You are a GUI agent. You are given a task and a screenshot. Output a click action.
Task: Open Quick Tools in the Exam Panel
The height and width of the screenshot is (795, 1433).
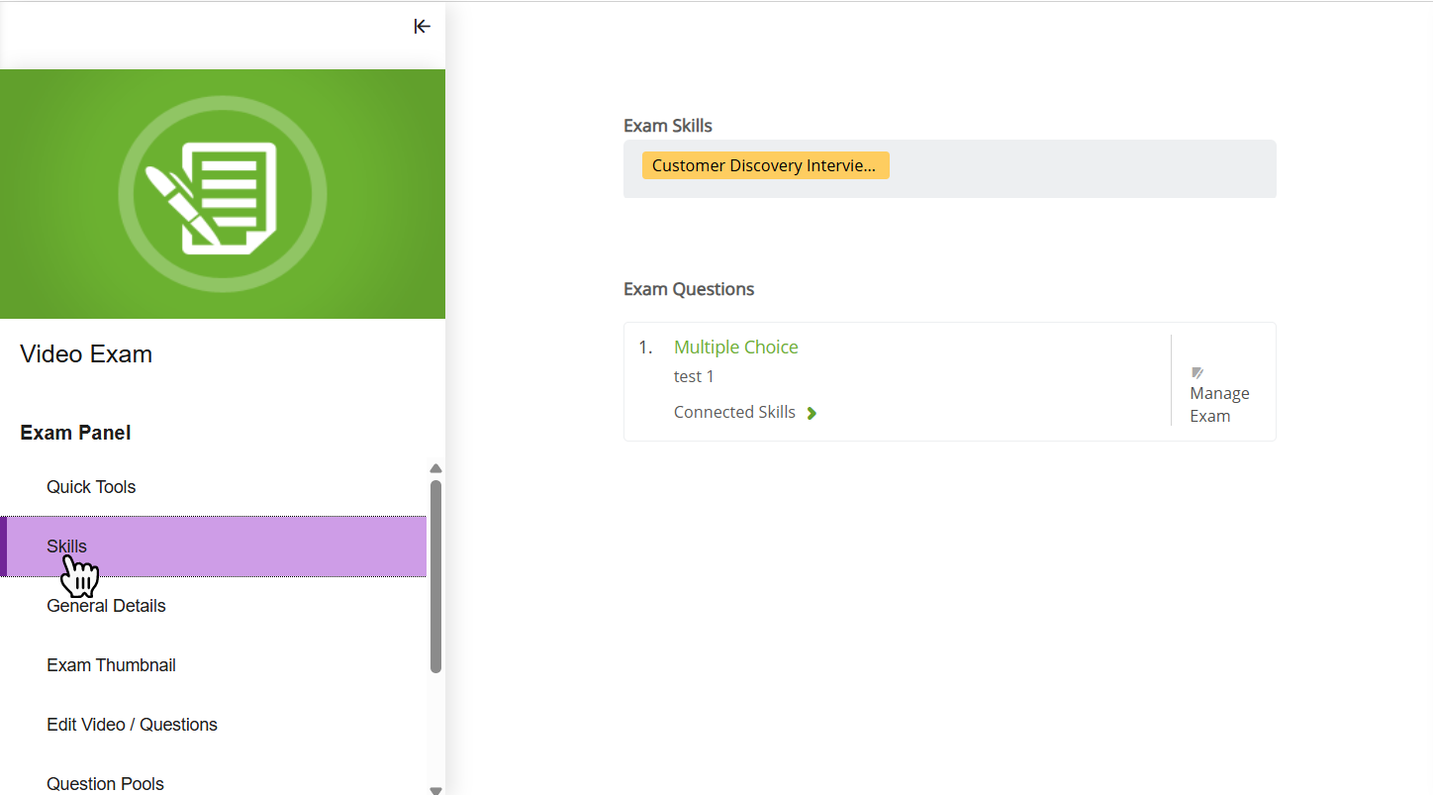[x=91, y=487]
